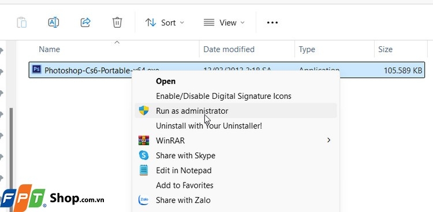The width and height of the screenshot is (433, 212).
Task: Sort by Size column header
Action: pos(385,49)
